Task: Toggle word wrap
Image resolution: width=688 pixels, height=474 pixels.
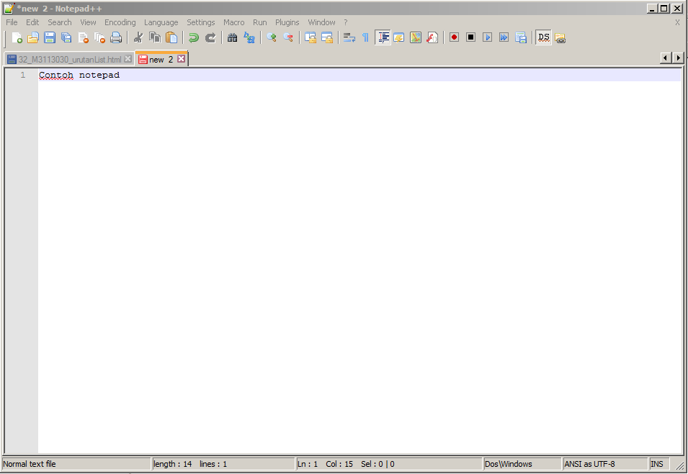Action: click(x=349, y=37)
